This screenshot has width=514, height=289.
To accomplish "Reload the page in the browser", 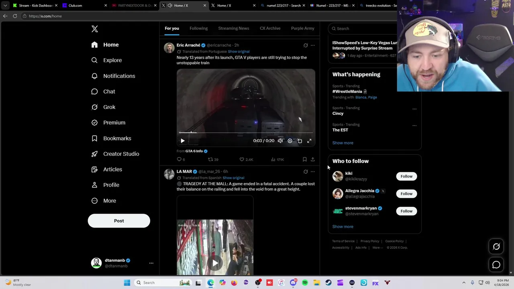I will click(x=15, y=16).
